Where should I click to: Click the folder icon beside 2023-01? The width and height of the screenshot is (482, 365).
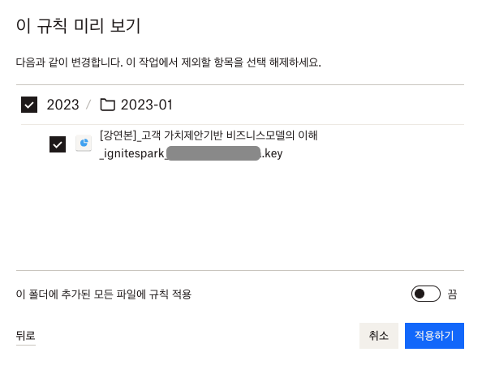(x=108, y=105)
